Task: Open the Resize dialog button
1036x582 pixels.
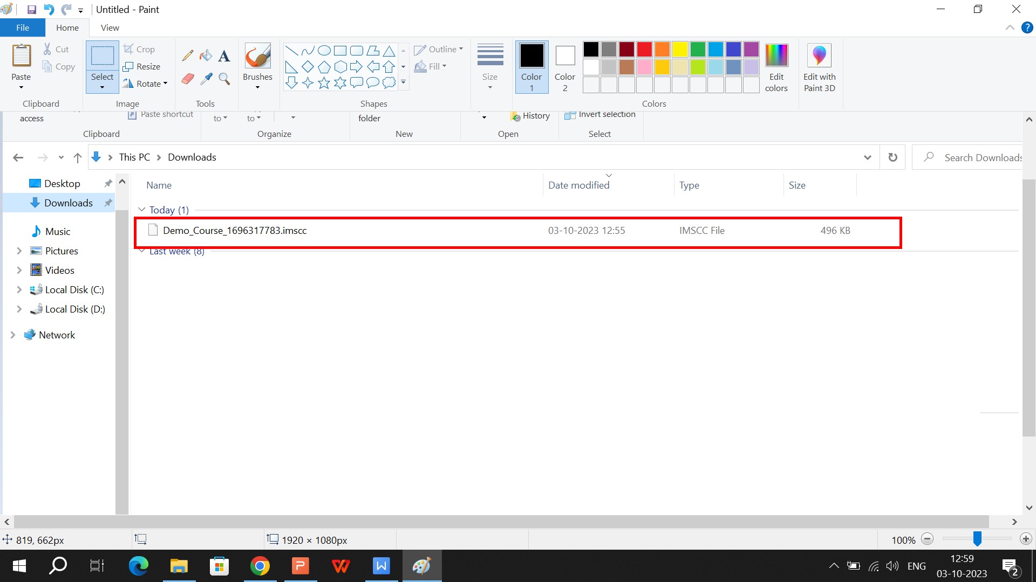Action: [x=142, y=66]
